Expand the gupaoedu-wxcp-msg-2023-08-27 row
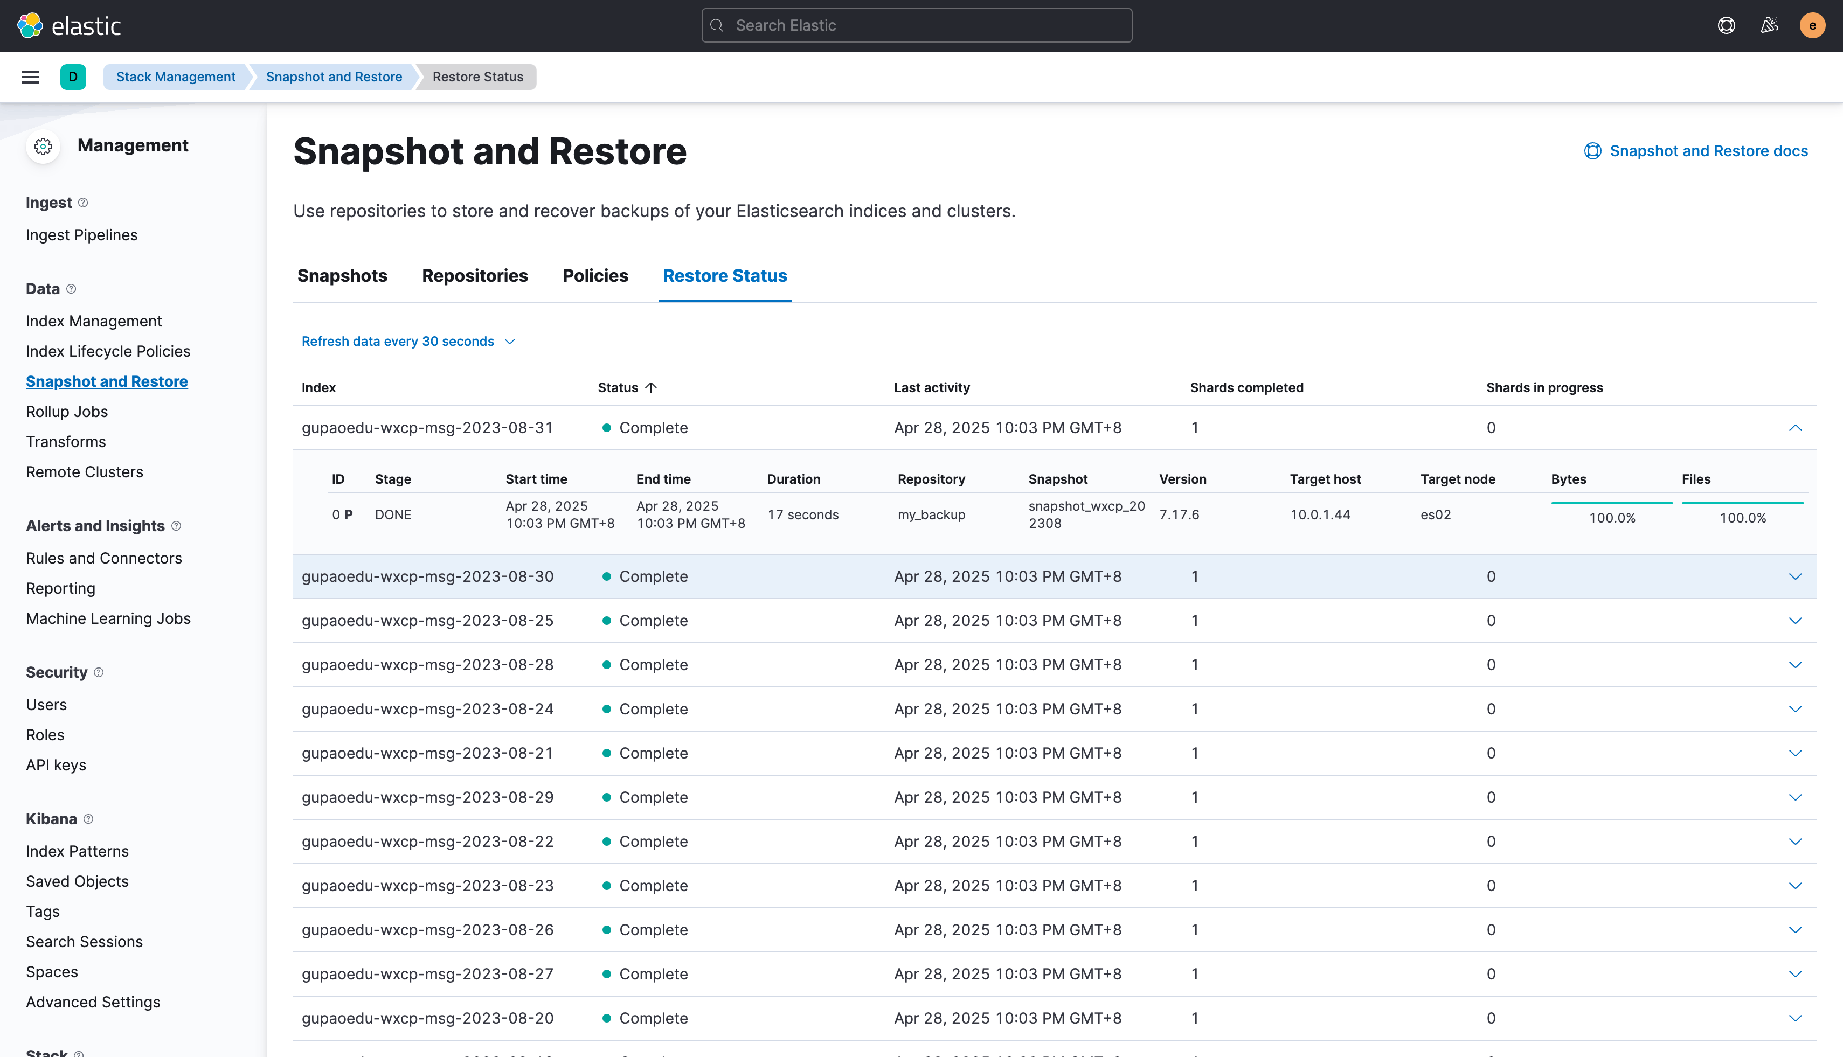This screenshot has height=1057, width=1843. click(x=1795, y=974)
